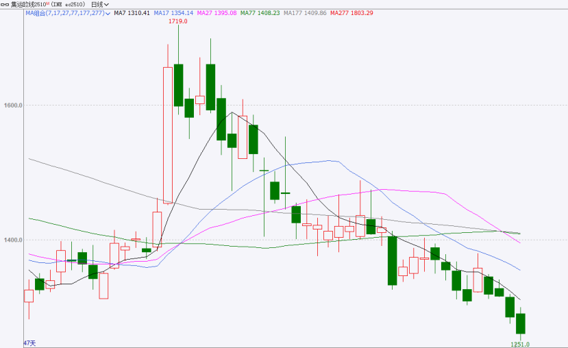Select the MA177 1409.86 legend value

(x=305, y=13)
